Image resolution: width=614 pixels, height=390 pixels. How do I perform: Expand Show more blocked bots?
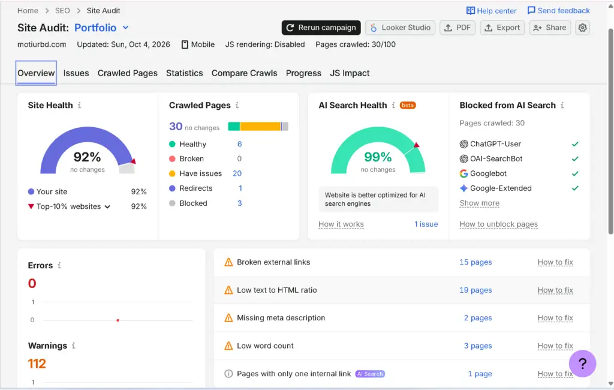click(x=479, y=203)
